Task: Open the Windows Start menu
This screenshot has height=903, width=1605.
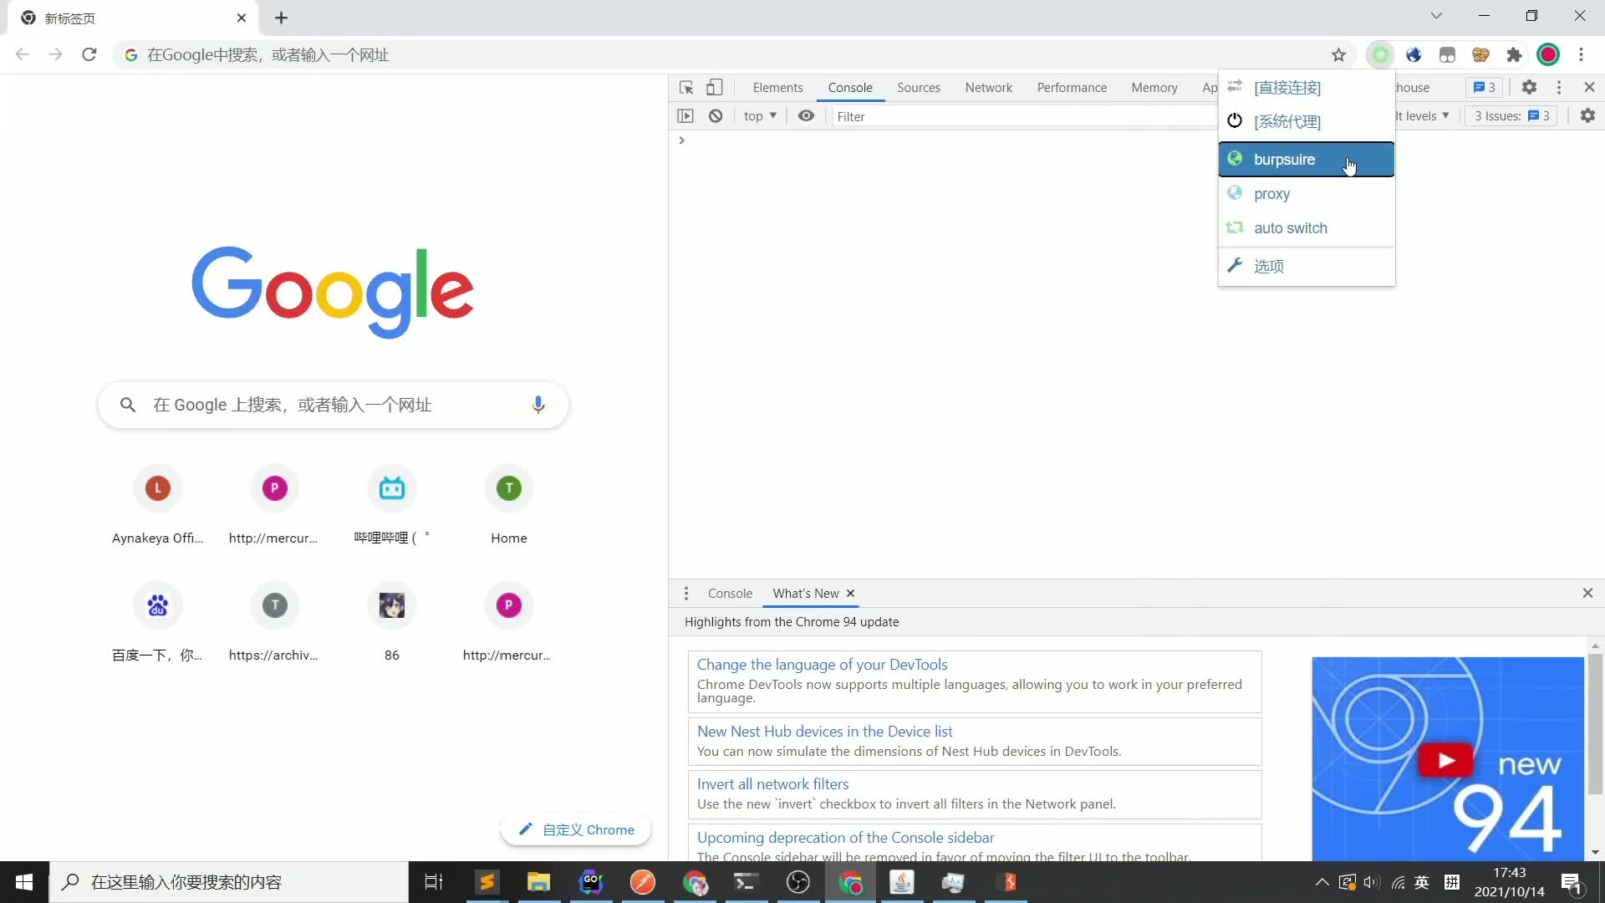Action: [x=24, y=882]
